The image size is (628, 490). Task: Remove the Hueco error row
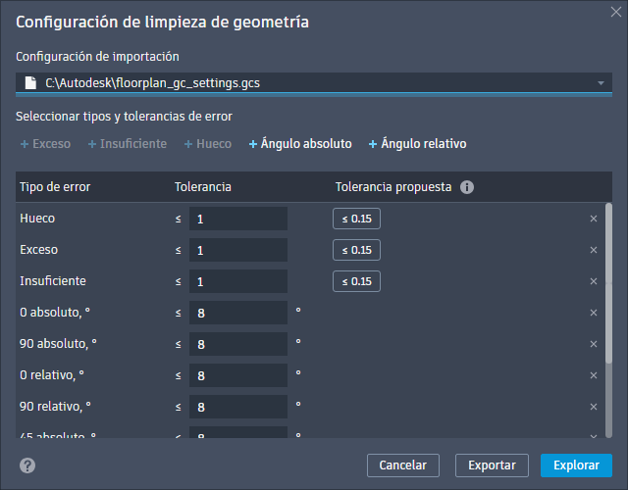tap(594, 219)
